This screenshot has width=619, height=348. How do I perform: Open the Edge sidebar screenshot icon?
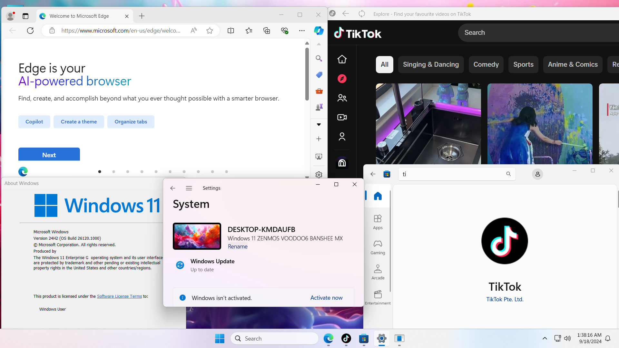coord(319,157)
